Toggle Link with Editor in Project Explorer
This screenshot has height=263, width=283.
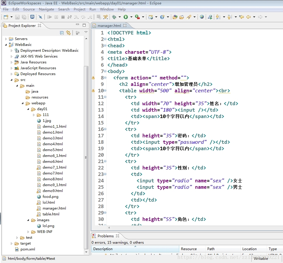pyautogui.click(x=68, y=33)
